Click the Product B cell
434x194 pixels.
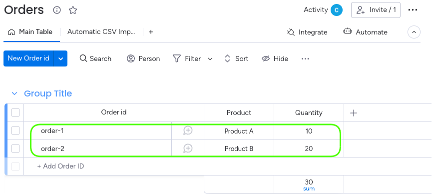click(239, 148)
